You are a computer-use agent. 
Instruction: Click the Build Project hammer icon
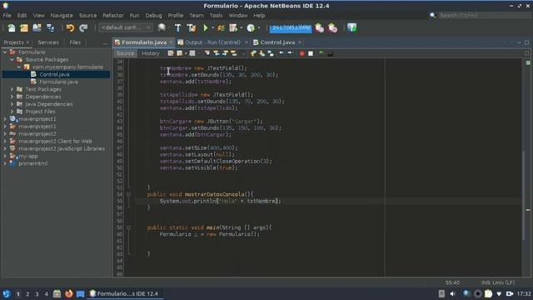177,27
